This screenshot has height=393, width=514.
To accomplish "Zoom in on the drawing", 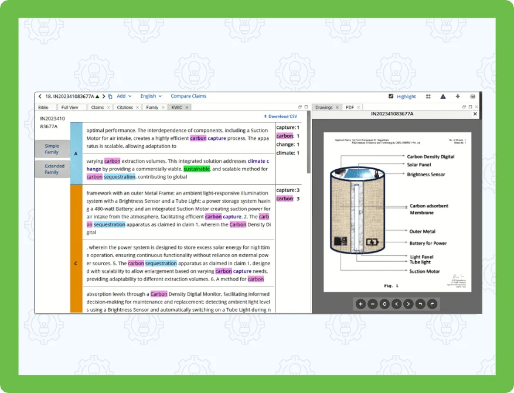I will coord(360,304).
